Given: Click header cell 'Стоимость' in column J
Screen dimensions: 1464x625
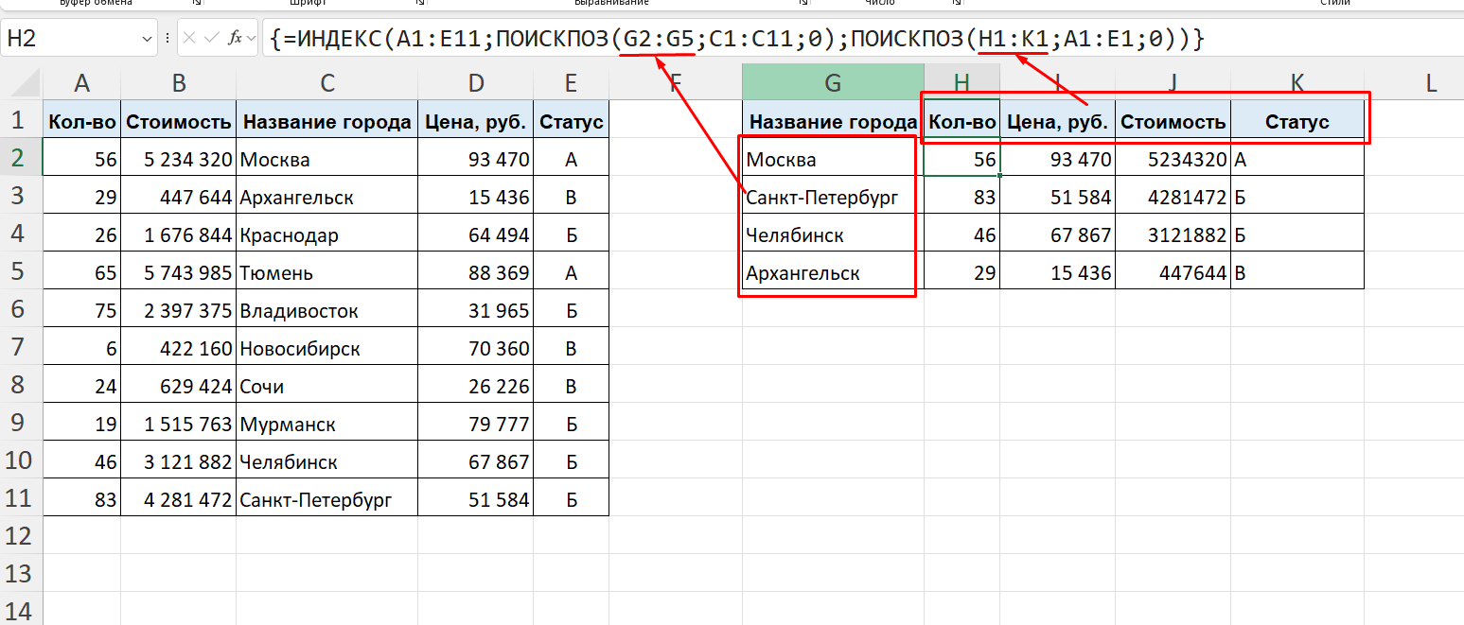Looking at the screenshot, I should click(x=1173, y=121).
